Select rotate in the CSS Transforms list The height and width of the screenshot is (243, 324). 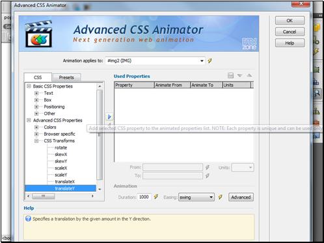coord(61,147)
